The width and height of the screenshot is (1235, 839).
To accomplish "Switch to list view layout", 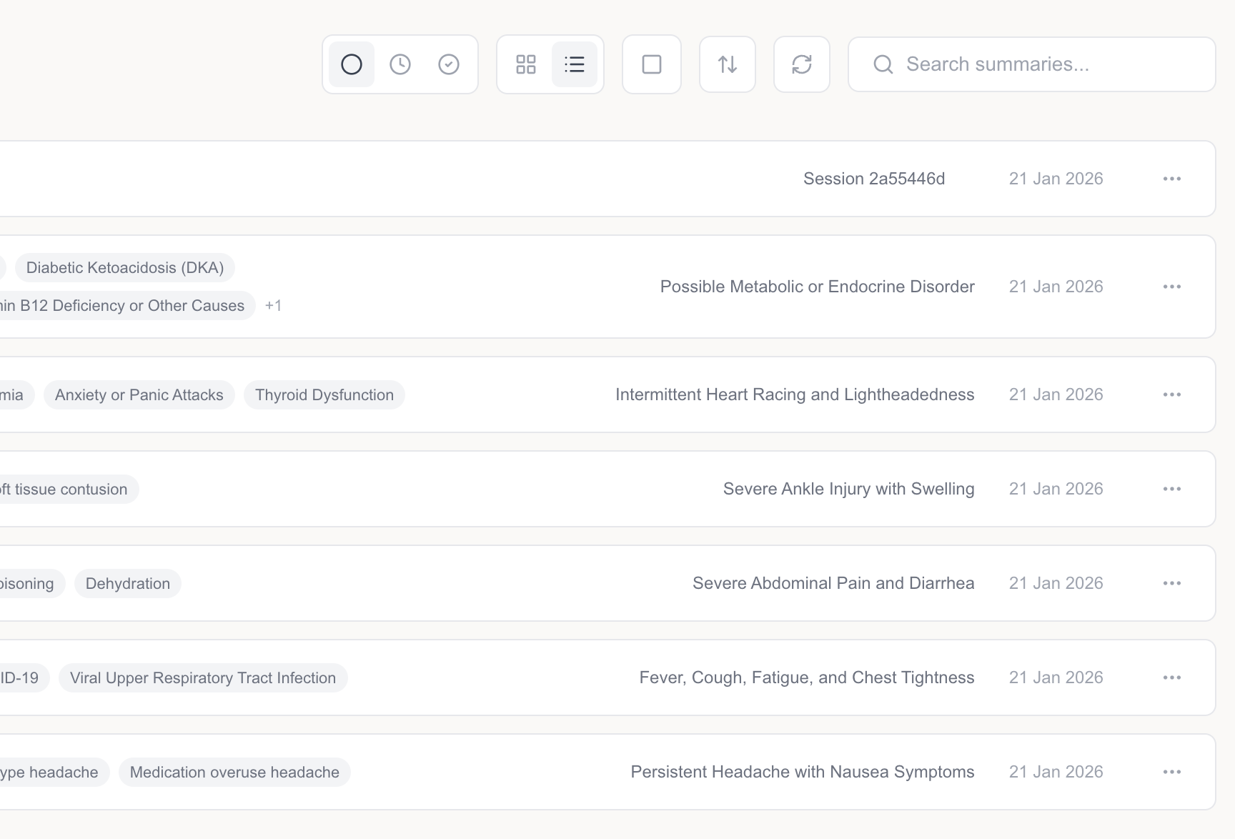I will pos(575,64).
